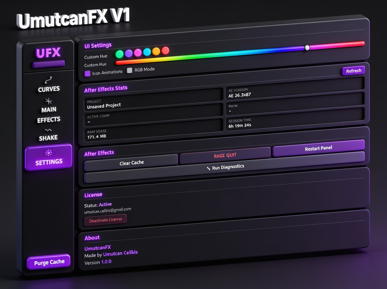Screen dimensions: 387x289
Task: Open the SHAKE tab label
Action: pyautogui.click(x=48, y=138)
